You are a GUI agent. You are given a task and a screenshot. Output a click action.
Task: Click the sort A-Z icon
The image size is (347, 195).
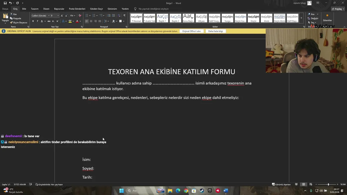(x=119, y=16)
